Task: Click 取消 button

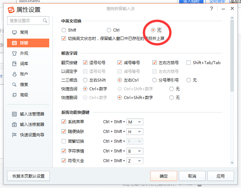Action: [192, 176]
